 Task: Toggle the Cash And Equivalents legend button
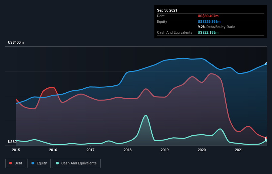click(76, 163)
